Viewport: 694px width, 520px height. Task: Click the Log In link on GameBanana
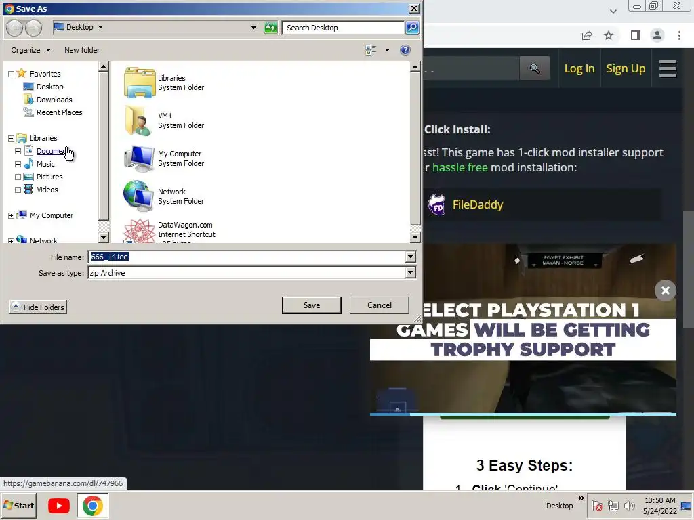point(579,68)
